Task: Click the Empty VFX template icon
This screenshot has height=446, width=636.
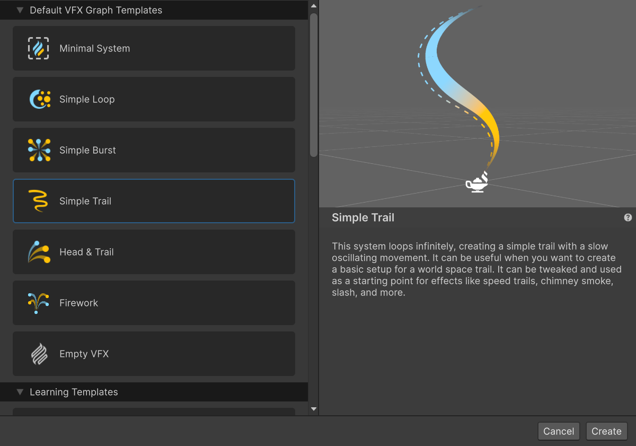Action: tap(39, 354)
